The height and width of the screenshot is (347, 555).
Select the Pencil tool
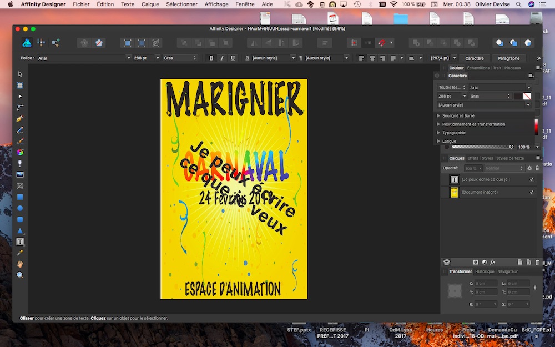pyautogui.click(x=20, y=130)
